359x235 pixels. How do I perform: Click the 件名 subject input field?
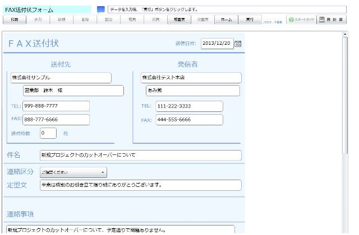click(x=140, y=155)
